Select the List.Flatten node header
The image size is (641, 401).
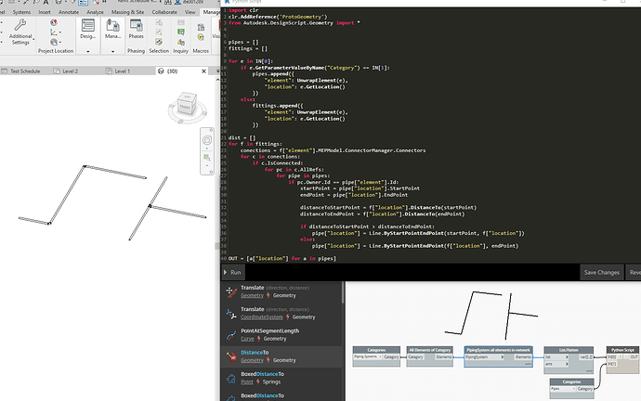569,350
